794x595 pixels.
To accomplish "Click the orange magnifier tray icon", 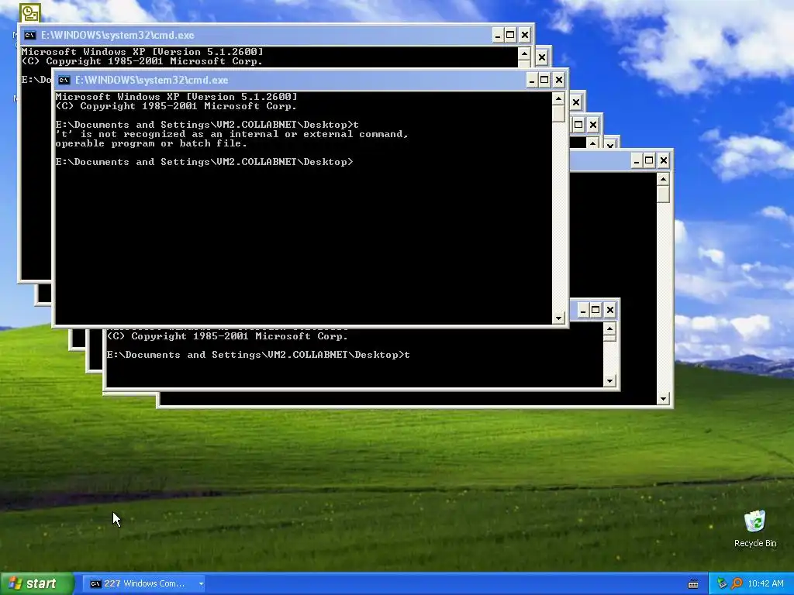I will (737, 583).
